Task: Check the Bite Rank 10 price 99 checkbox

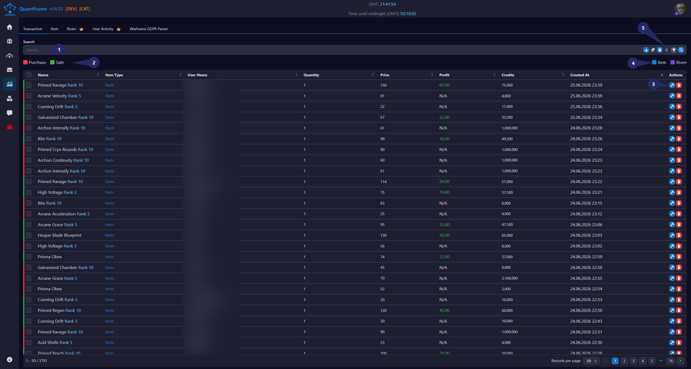Action: 29,139
